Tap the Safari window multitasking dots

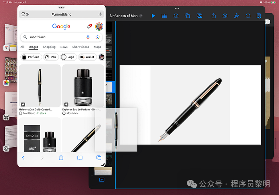click(x=61, y=7)
